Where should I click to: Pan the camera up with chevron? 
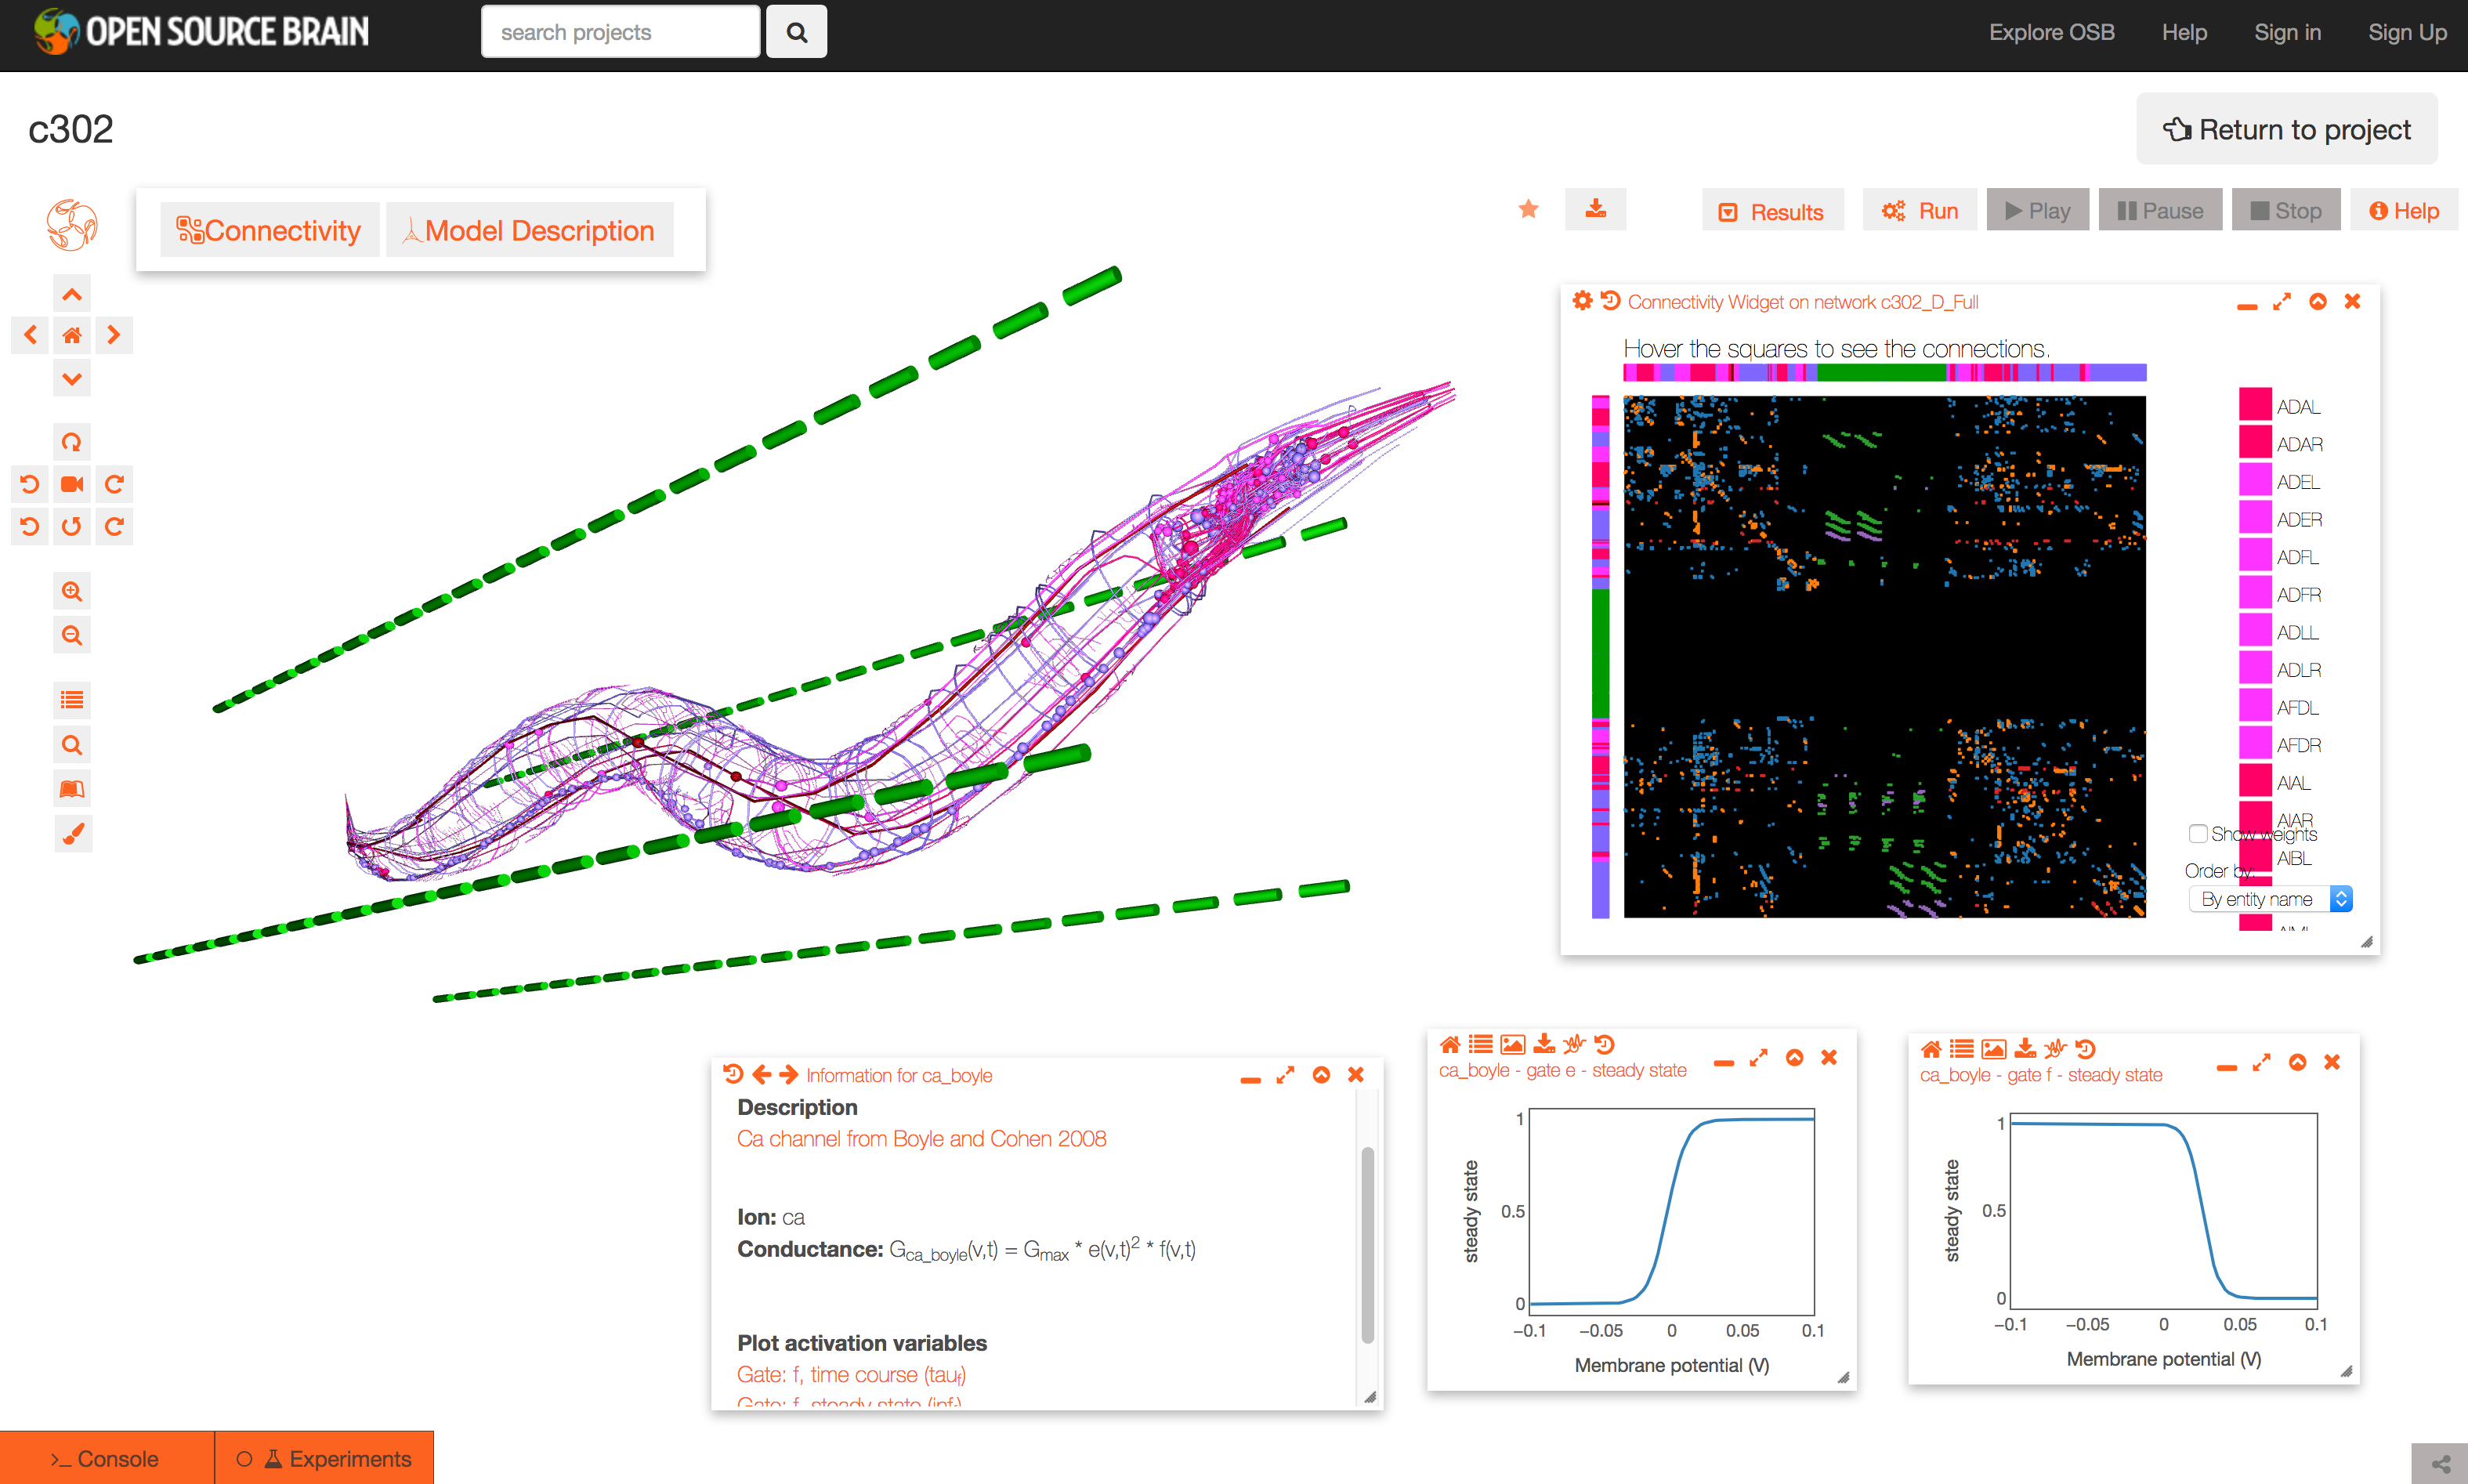[x=71, y=294]
